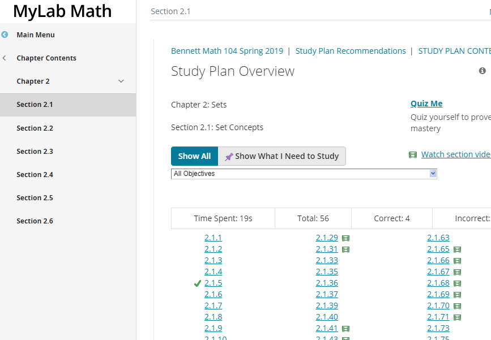This screenshot has width=491, height=340.
Task: Click the Bennett Math 104 Spring 2019 breadcrumb
Action: click(x=227, y=51)
